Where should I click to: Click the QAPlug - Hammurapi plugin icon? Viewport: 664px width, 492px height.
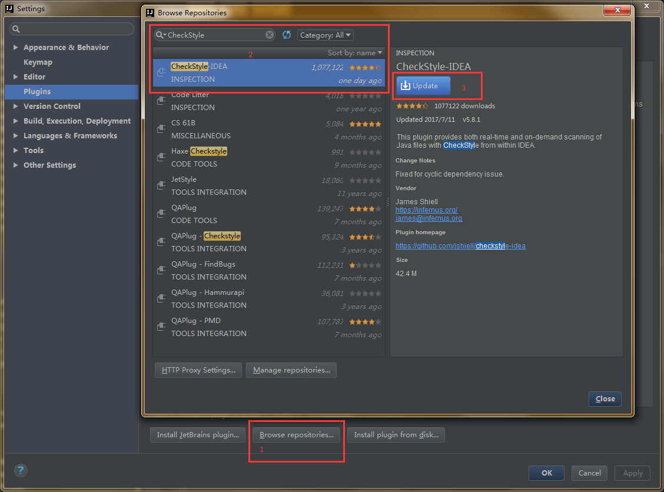coord(161,298)
